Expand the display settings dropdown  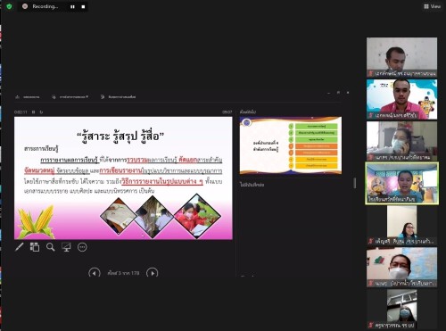(x=70, y=97)
